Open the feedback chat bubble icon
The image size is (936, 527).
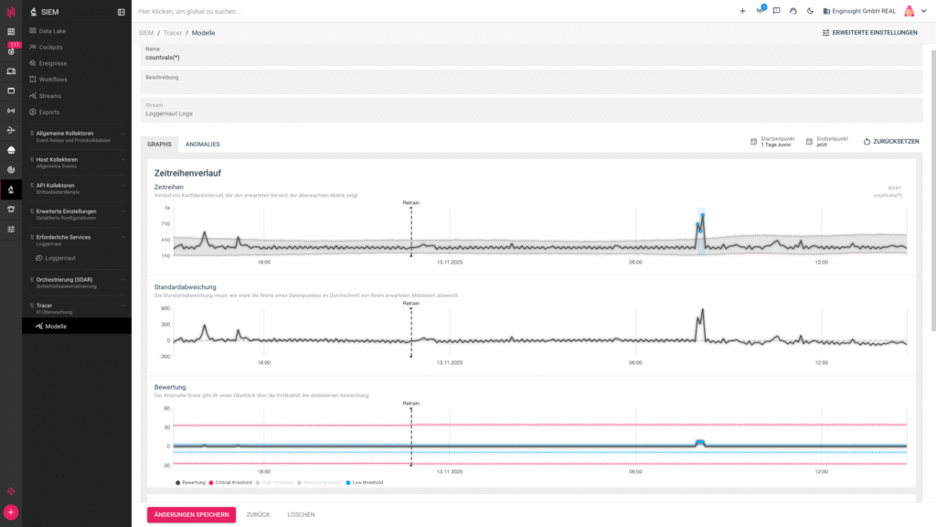click(776, 11)
